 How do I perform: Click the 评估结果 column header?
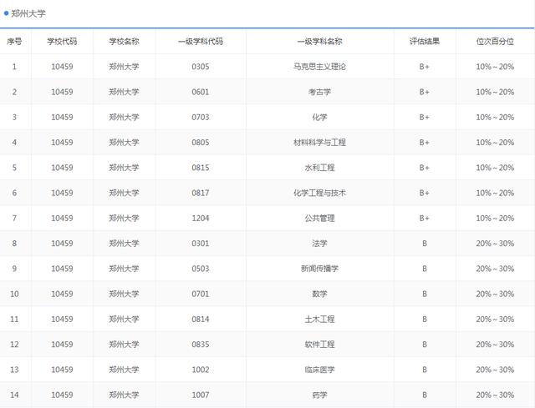pos(425,42)
